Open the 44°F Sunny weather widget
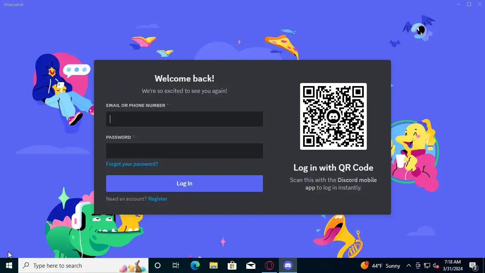485x273 pixels. pyautogui.click(x=380, y=265)
